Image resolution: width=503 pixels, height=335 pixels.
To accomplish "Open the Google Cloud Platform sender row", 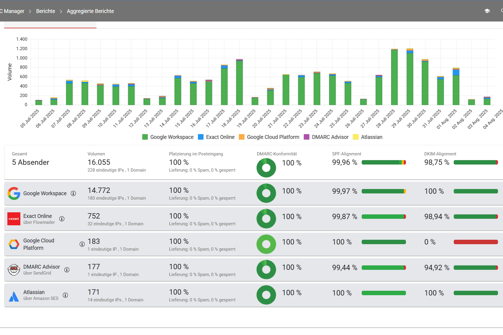I will click(39, 244).
